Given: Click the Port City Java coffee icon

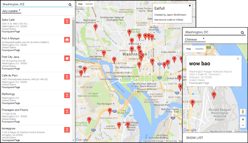Looking at the screenshot, I should point(67,58).
